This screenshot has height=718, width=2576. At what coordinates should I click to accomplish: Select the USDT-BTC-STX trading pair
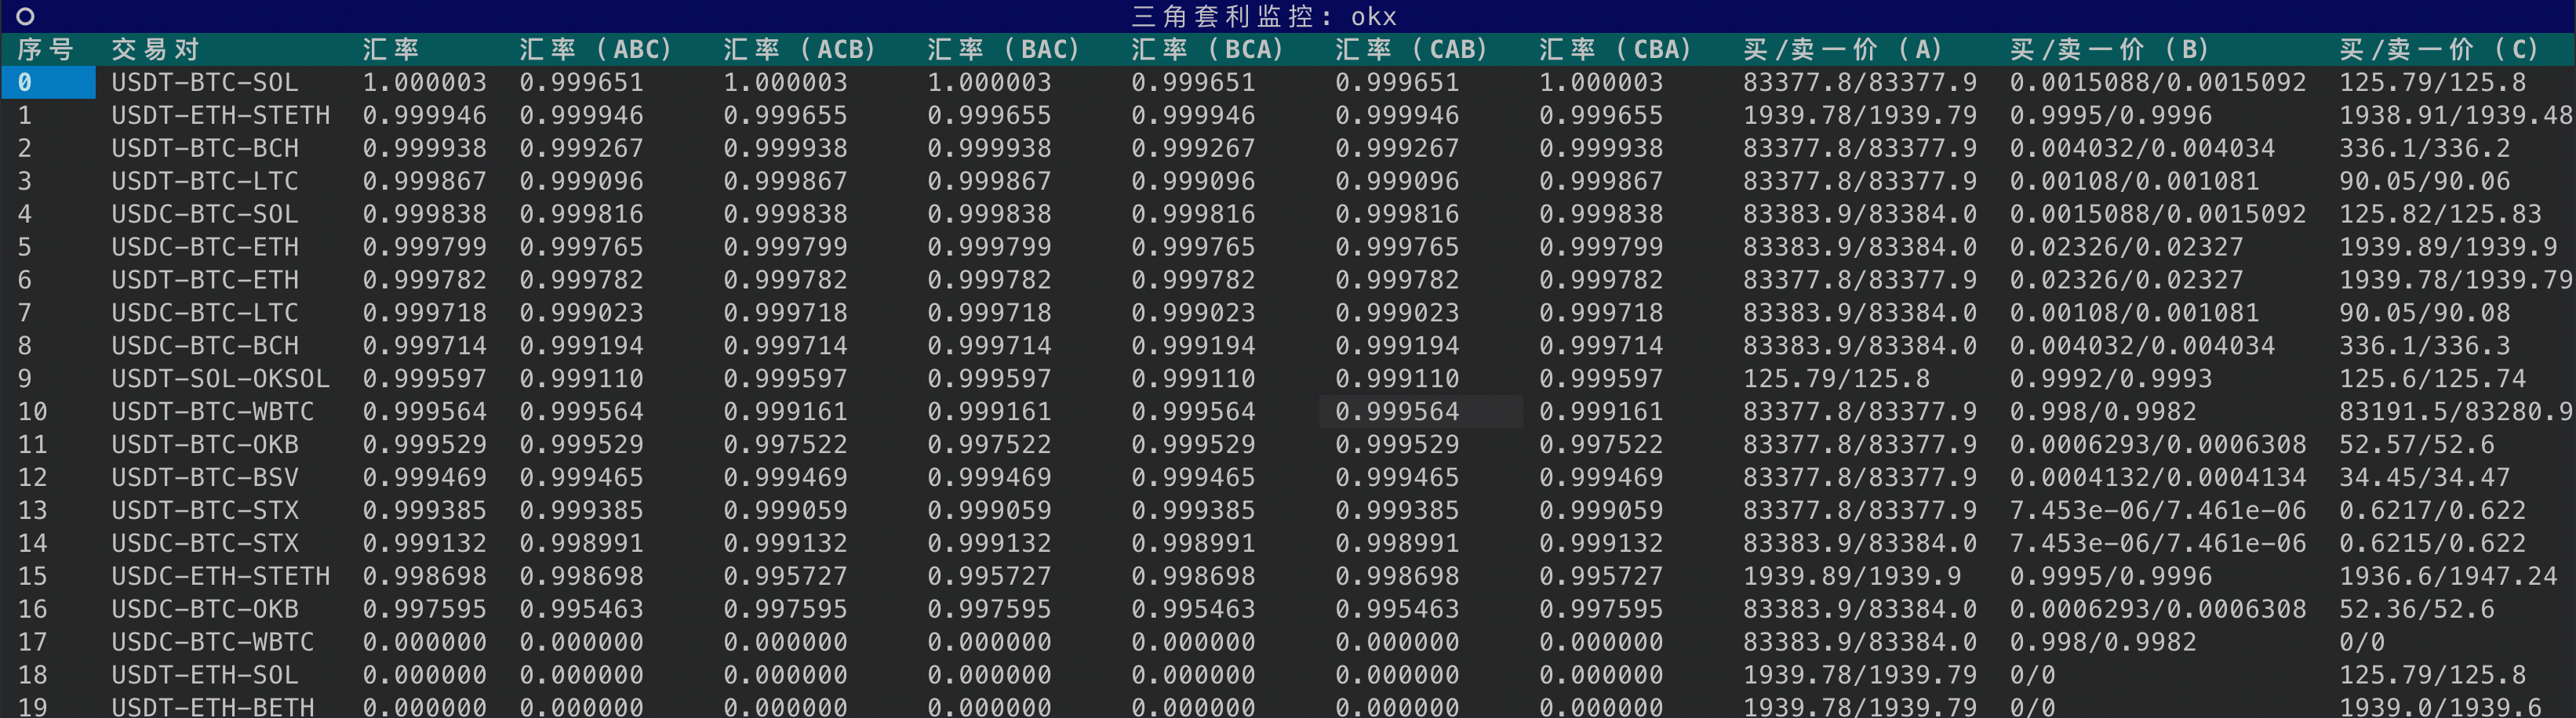(205, 510)
